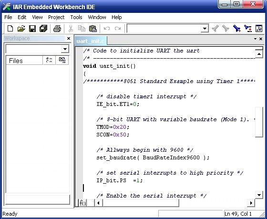Viewport: 267px width, 219px height.
Task: Print the document with the printer icon
Action: coord(57,29)
